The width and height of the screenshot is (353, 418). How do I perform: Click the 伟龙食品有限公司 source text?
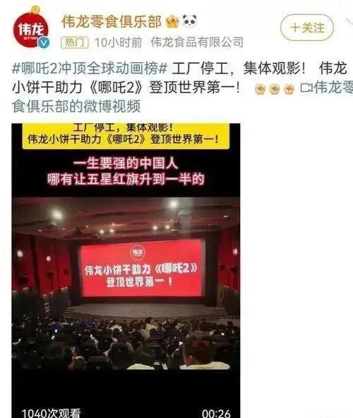click(x=197, y=42)
